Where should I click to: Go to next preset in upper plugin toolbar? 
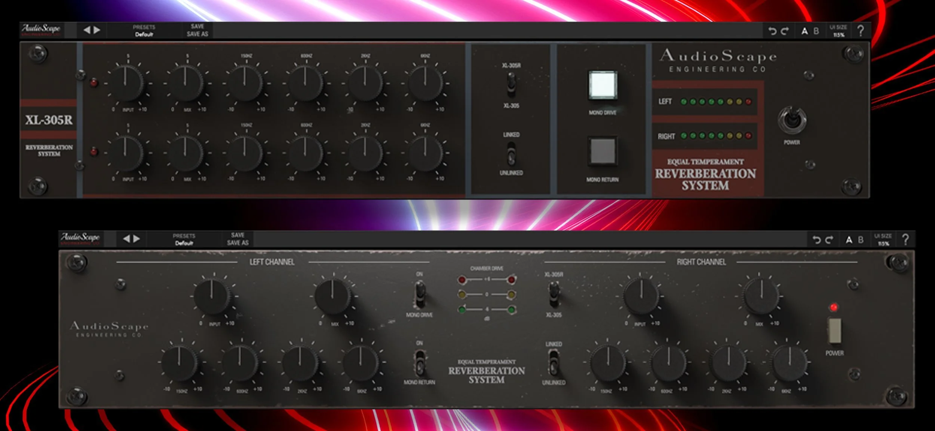tap(97, 30)
